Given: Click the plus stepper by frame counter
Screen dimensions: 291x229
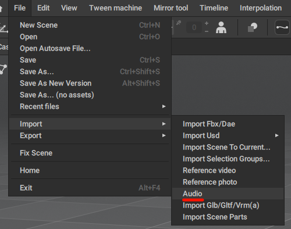Looking at the screenshot, I should pyautogui.click(x=207, y=23).
